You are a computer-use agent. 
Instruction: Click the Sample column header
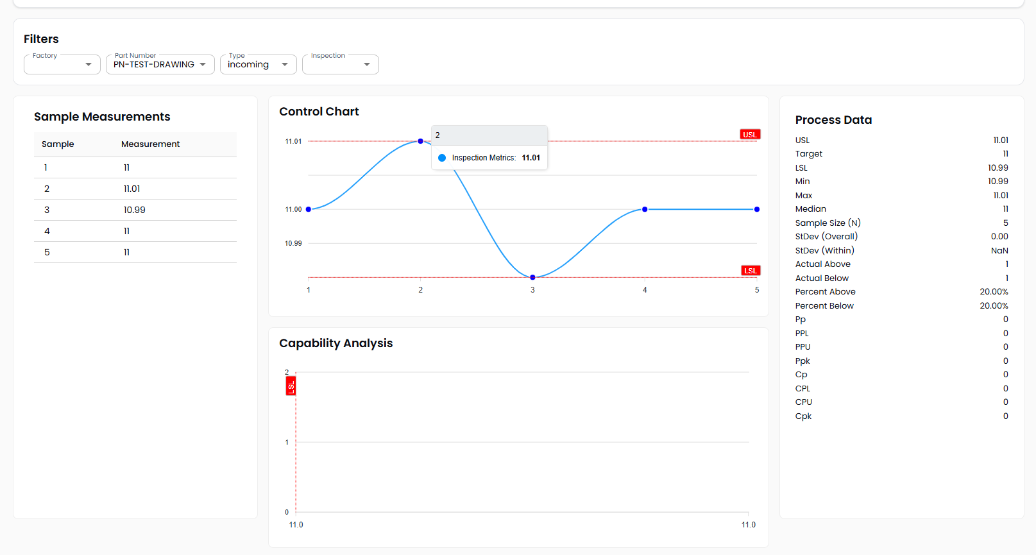click(58, 144)
